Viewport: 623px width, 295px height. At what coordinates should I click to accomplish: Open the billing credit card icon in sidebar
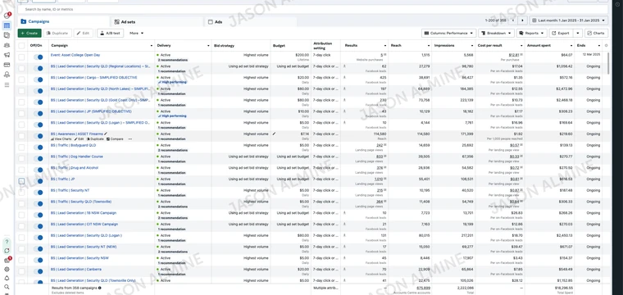click(x=7, y=65)
